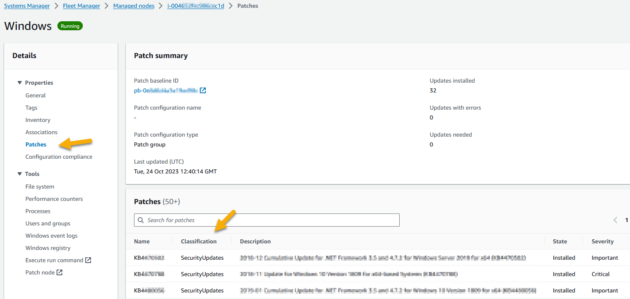Click the previous page chevron above the patch table

(615, 220)
